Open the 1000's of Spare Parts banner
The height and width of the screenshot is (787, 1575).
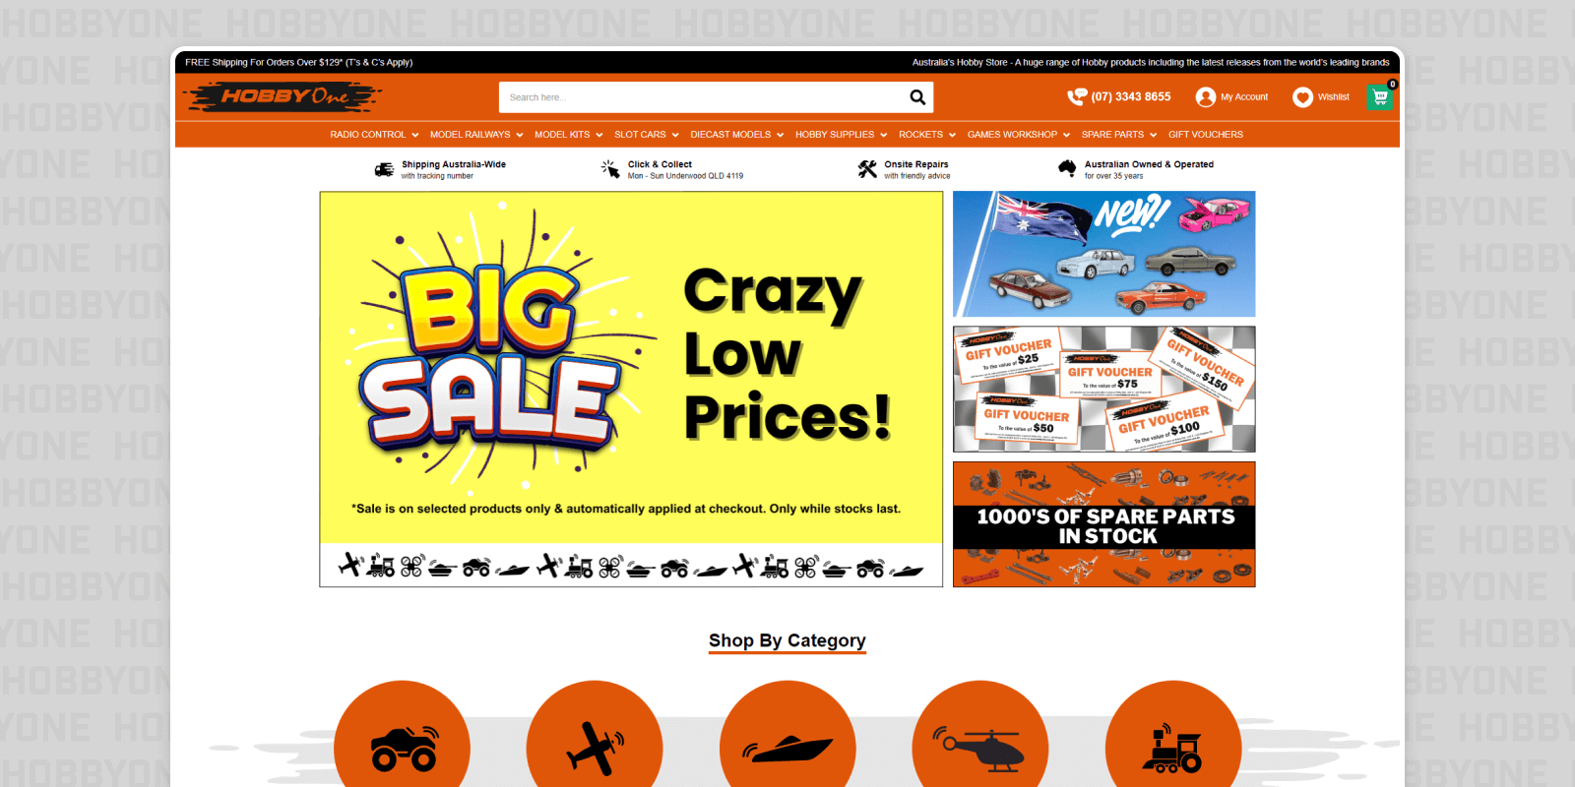click(1104, 524)
